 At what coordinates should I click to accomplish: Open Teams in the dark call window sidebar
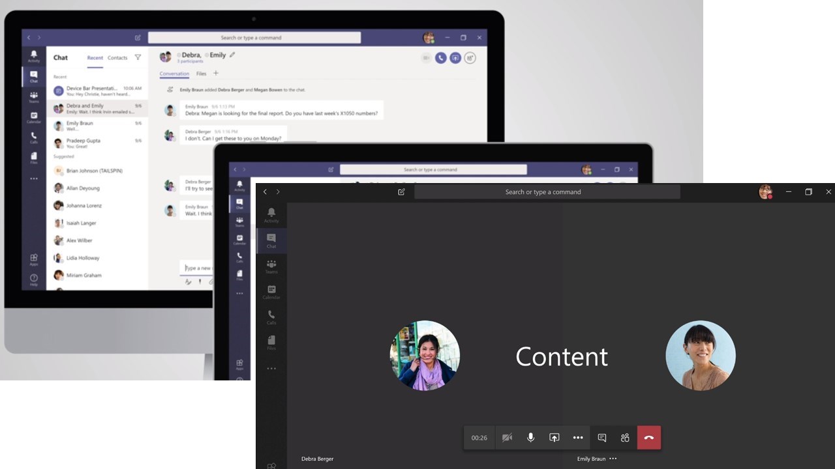click(271, 266)
